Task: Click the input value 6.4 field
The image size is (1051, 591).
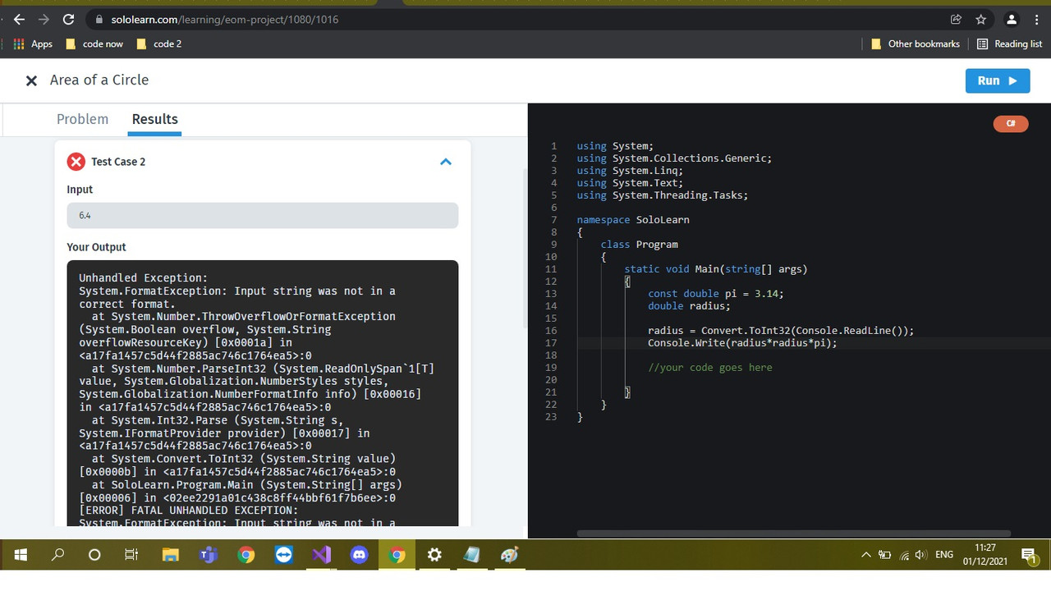Action: (x=263, y=215)
